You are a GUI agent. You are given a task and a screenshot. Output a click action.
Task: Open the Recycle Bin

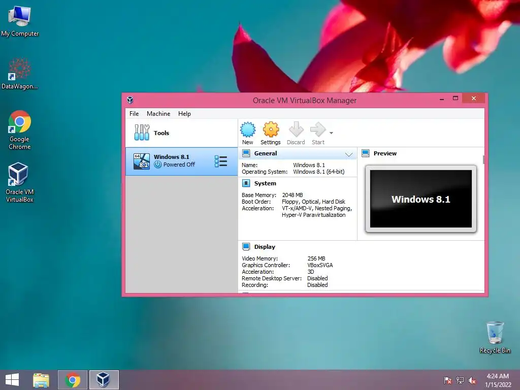click(x=495, y=337)
